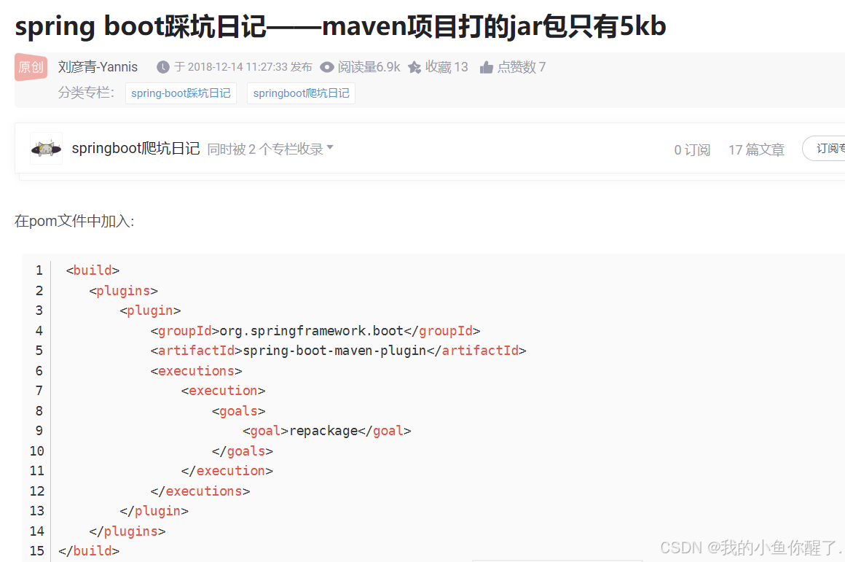Click the star 收藏 favorite icon
Viewport: 845px width, 562px height.
[414, 67]
